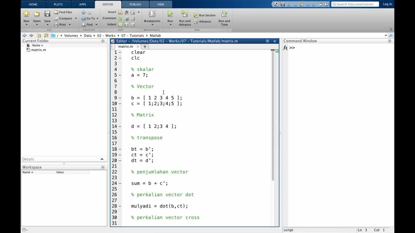Open Workspace panel actions menu
Screen dimensions: 415x233
point(103,167)
